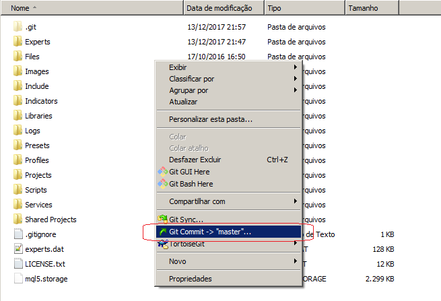
Task: Click the Libraries folder icon
Action: [18, 116]
